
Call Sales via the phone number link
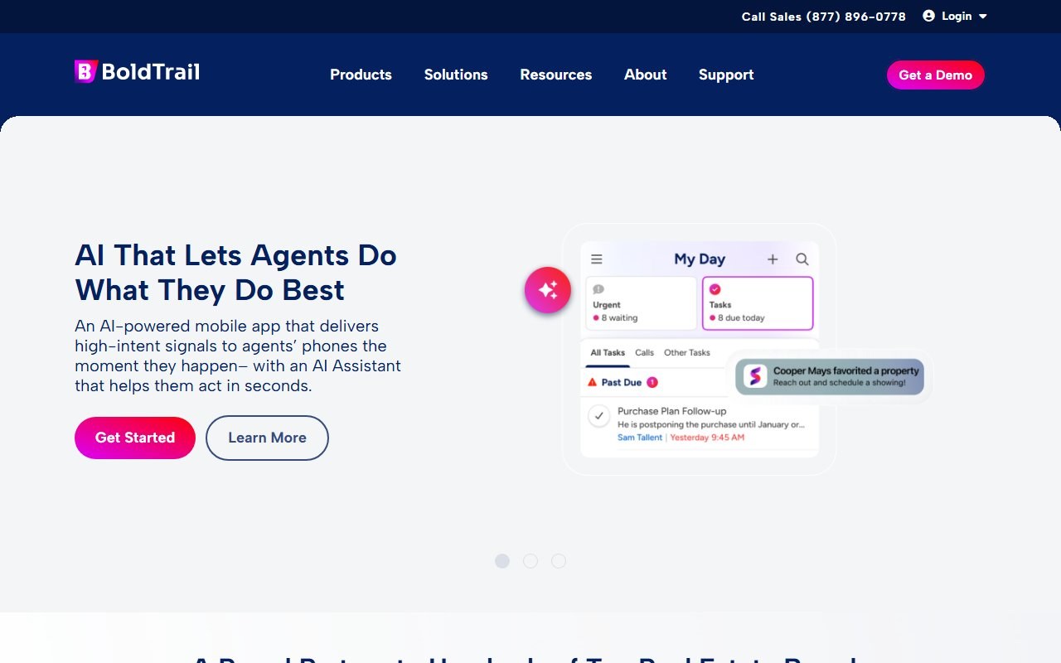(823, 16)
